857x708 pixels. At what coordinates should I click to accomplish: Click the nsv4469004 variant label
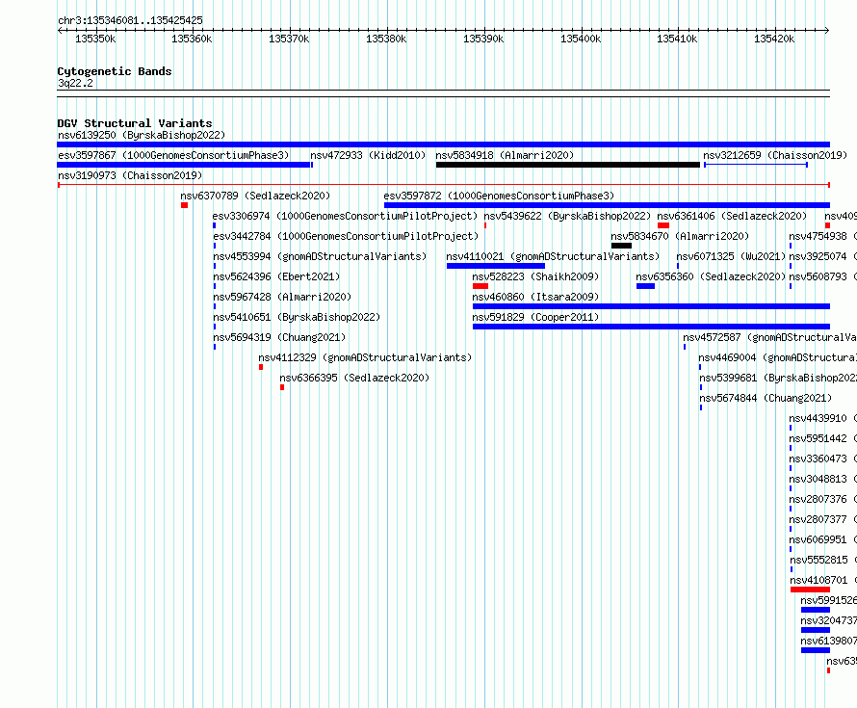pyautogui.click(x=778, y=357)
